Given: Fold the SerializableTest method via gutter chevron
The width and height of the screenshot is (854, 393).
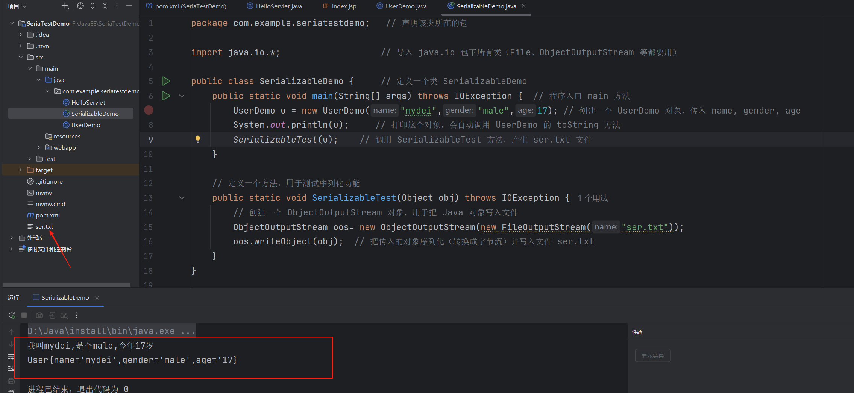Looking at the screenshot, I should point(182,198).
